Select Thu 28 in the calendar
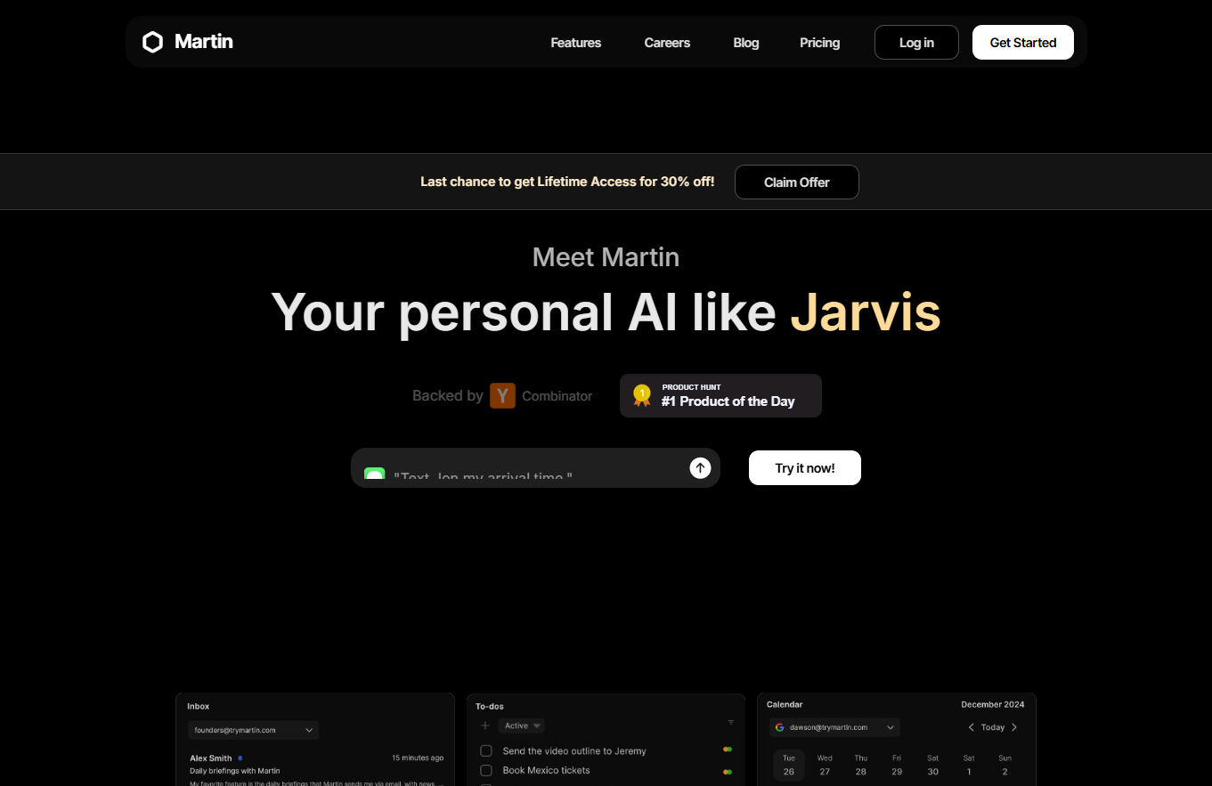Viewport: 1212px width, 786px height. click(x=861, y=766)
